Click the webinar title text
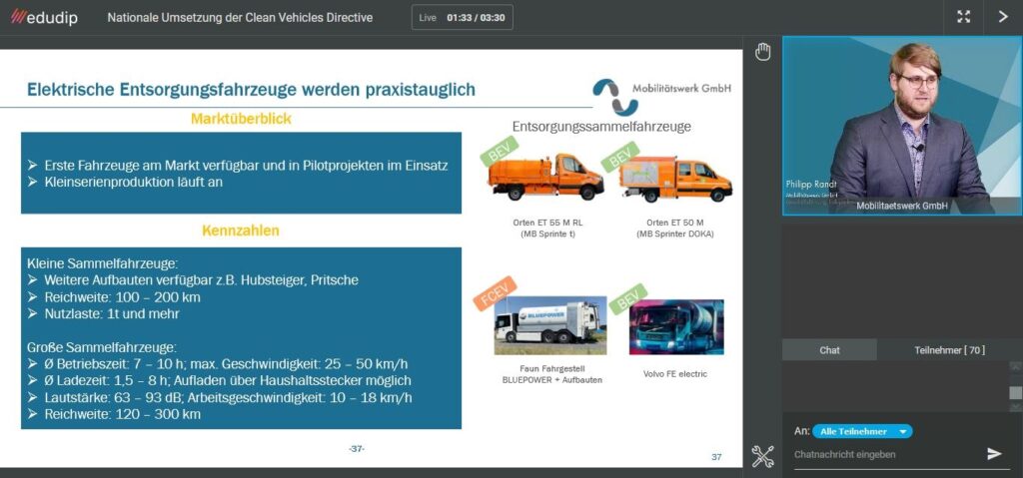 (x=240, y=18)
